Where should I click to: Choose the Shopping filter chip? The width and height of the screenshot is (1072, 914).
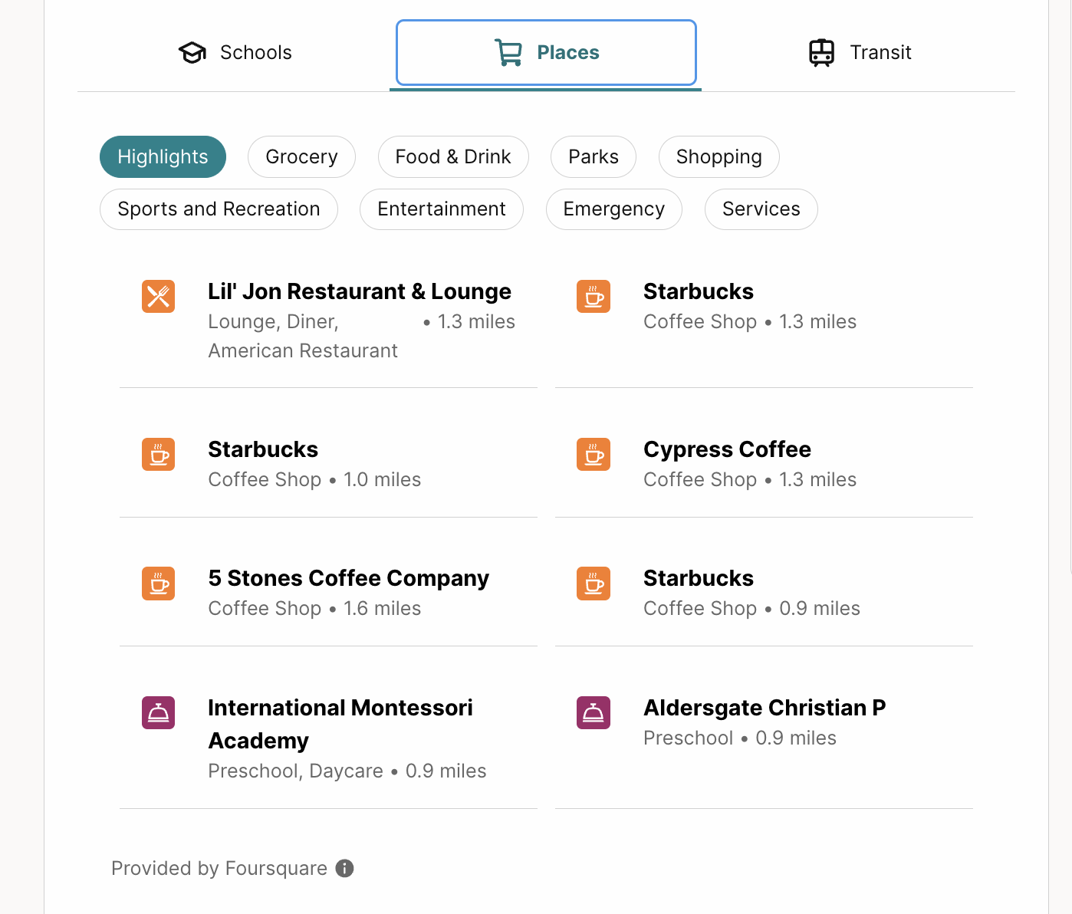coord(719,156)
